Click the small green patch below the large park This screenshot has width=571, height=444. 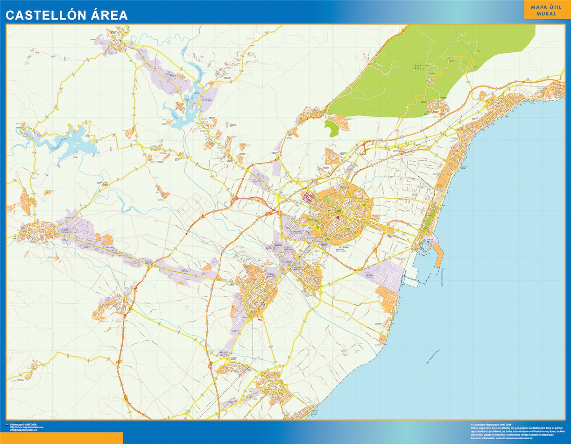[332, 129]
